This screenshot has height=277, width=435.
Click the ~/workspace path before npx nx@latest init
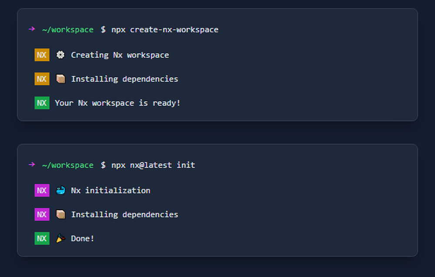coord(68,165)
